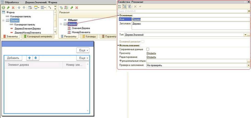Collapse the Дерево attribute node
This screenshot has height=118, width=251.
61,24
